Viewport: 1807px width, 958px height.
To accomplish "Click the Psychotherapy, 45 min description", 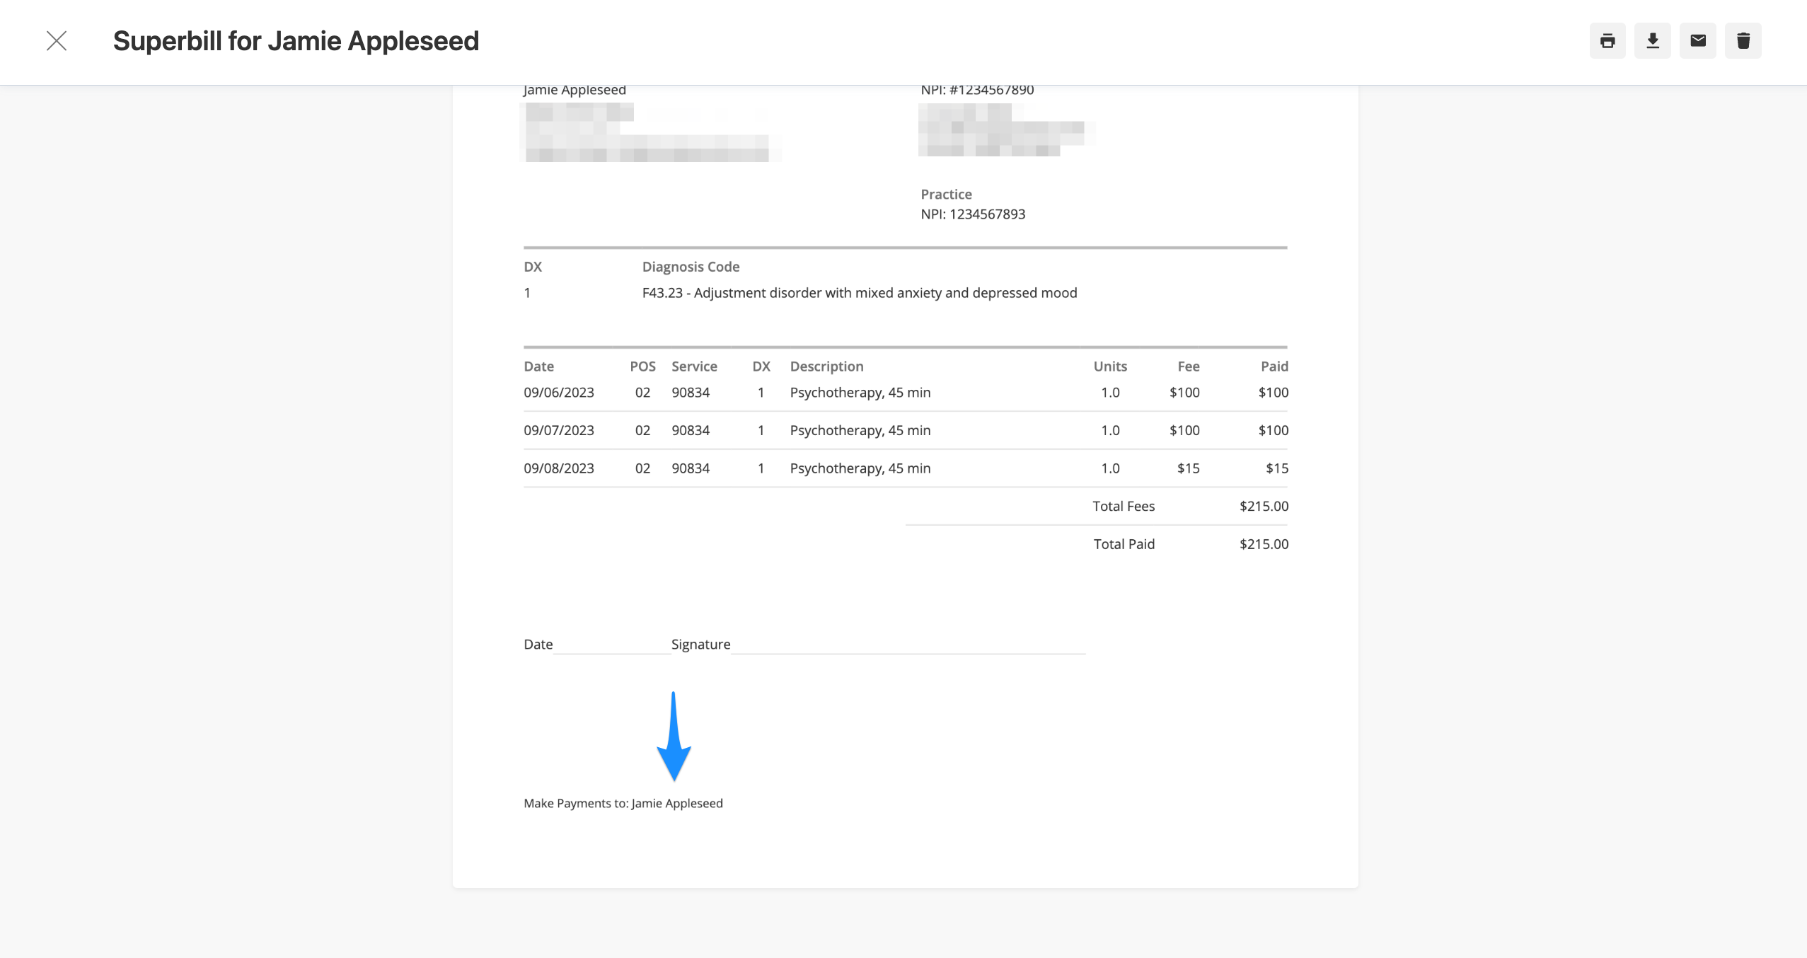I will click(859, 392).
